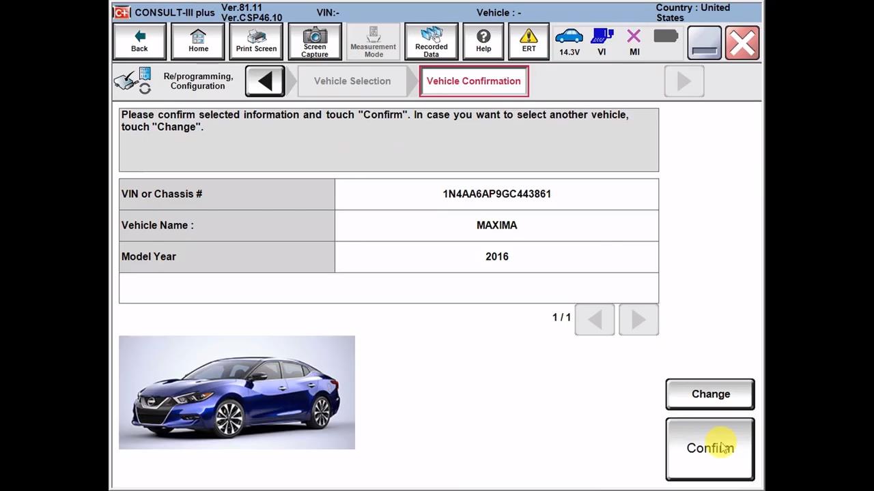Click the 'VIN or Chassis #' label

(162, 194)
